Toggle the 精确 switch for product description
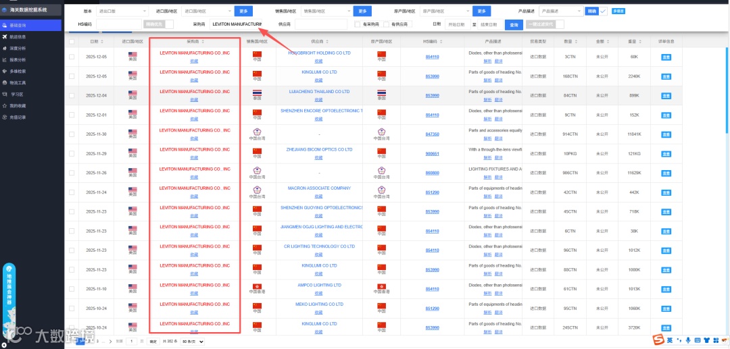The width and height of the screenshot is (730, 349). click(596, 11)
